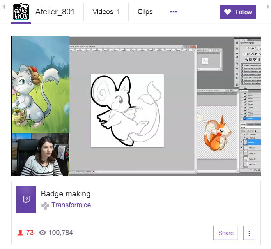Viewport: 271px width, 249px height.
Task: Click the purple stream chat icon tile
Action: point(26,200)
